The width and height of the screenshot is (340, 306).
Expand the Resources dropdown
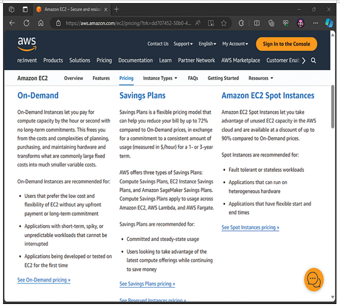click(261, 78)
